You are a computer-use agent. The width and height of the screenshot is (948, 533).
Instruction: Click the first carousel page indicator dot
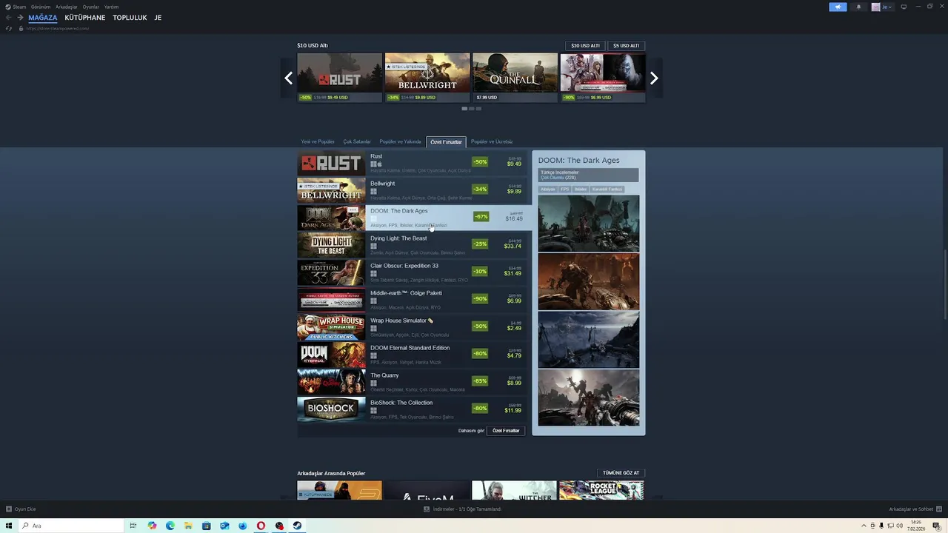464,109
